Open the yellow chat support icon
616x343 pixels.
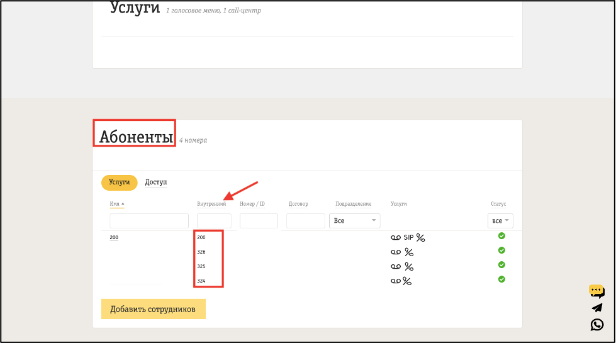pos(596,291)
